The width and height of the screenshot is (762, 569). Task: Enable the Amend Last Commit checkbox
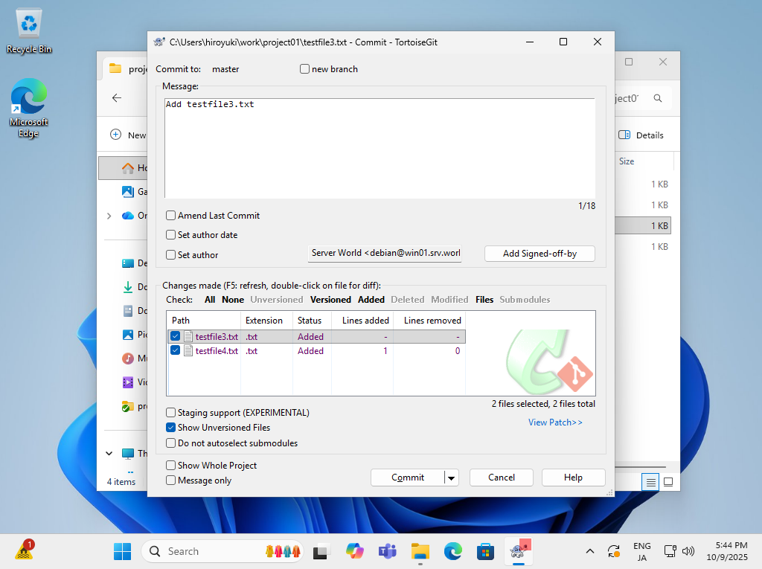[x=171, y=216]
